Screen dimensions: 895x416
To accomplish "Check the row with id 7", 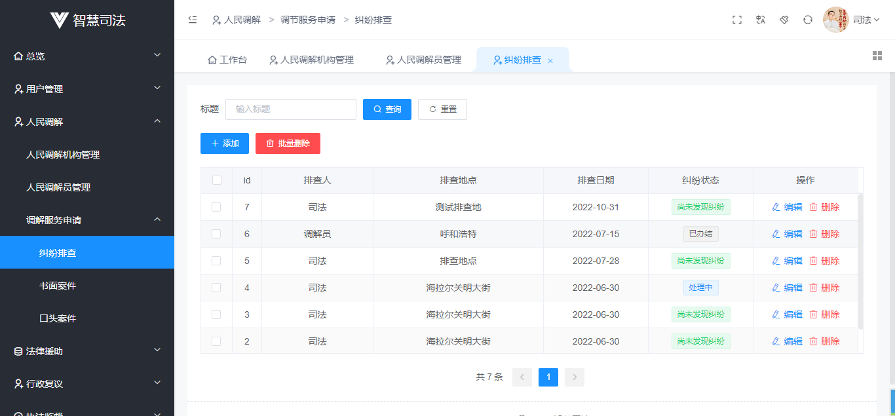I will [x=217, y=207].
